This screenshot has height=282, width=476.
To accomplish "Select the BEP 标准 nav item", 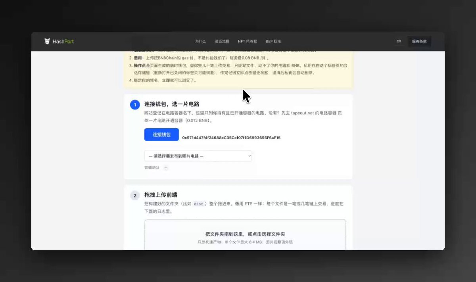I will point(273,41).
